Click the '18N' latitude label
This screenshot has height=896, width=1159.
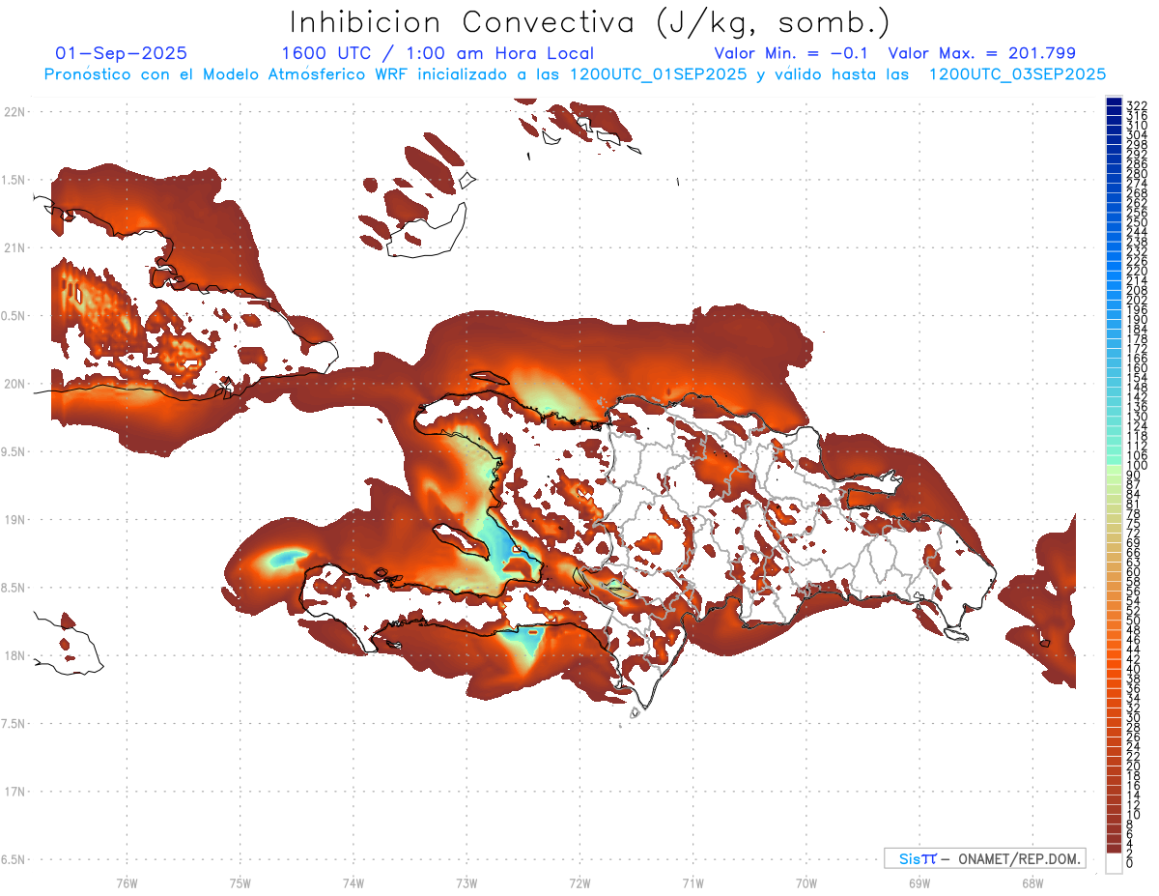pos(14,655)
